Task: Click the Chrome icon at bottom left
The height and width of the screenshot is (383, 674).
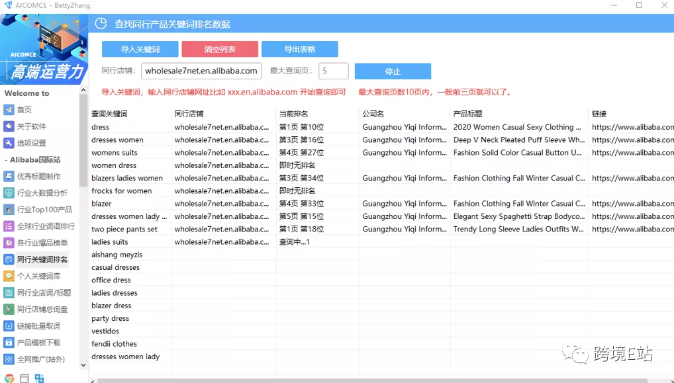Action: [x=9, y=378]
